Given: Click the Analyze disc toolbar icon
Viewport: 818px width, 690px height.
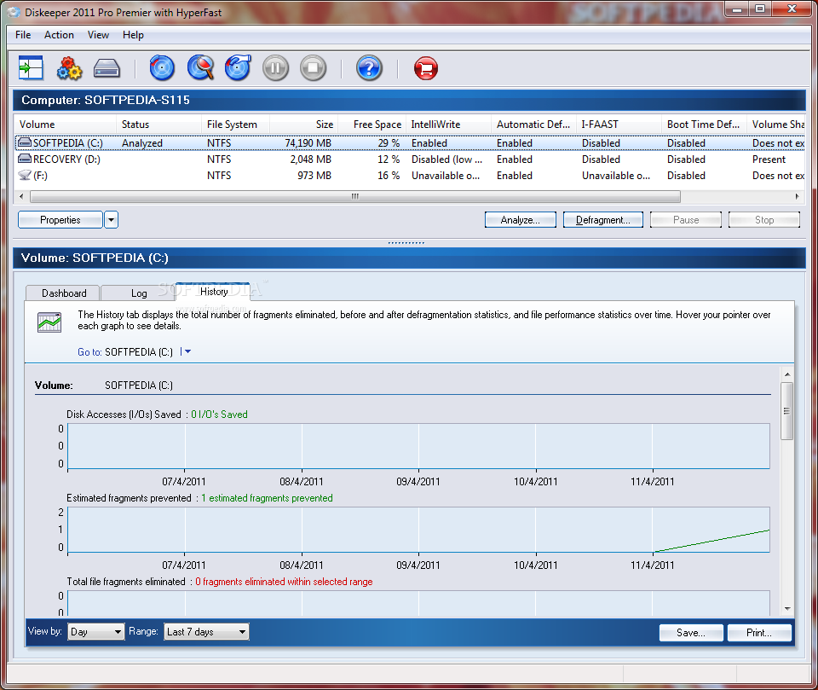Looking at the screenshot, I should 162,68.
